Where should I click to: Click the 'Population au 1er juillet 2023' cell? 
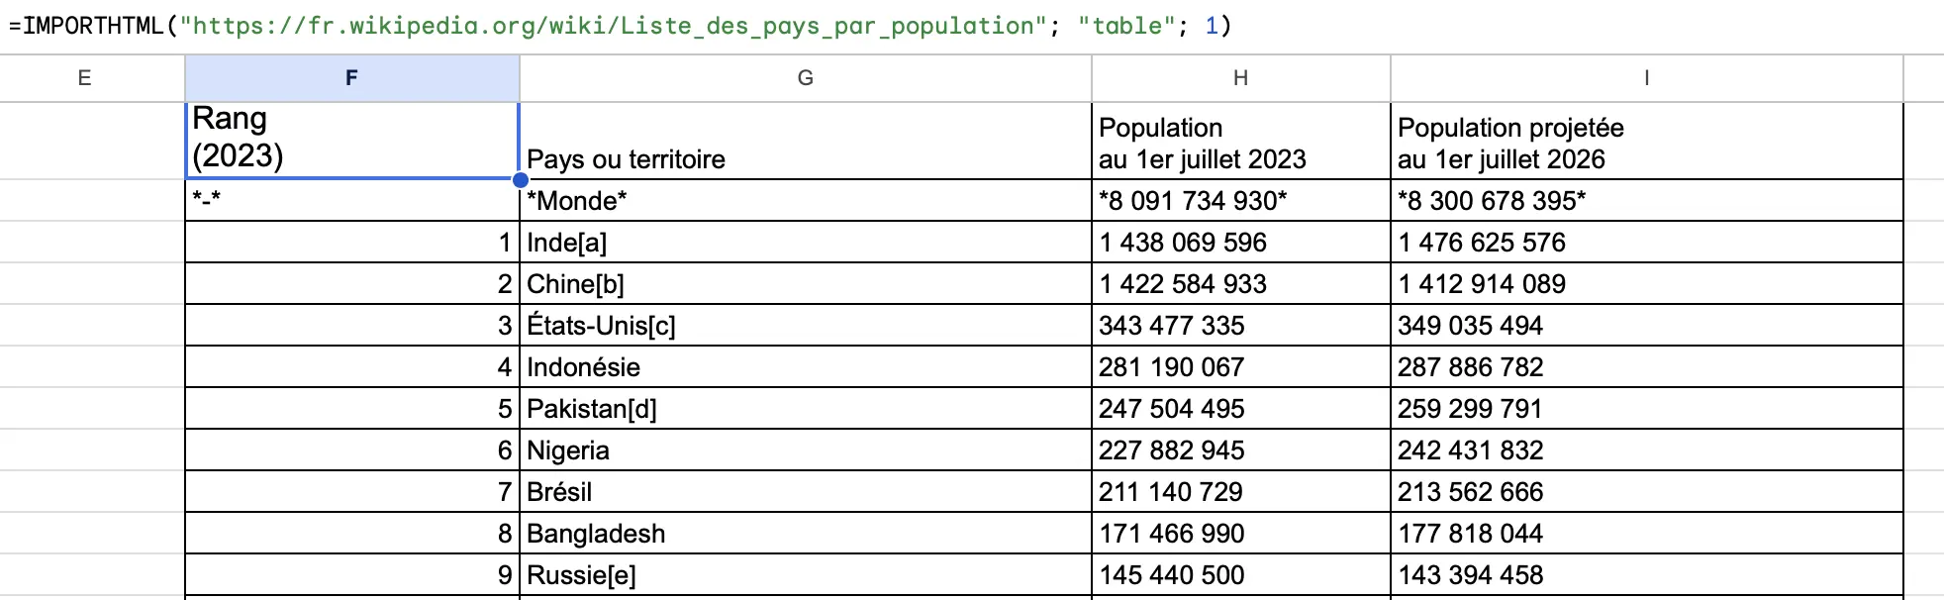pos(1241,141)
